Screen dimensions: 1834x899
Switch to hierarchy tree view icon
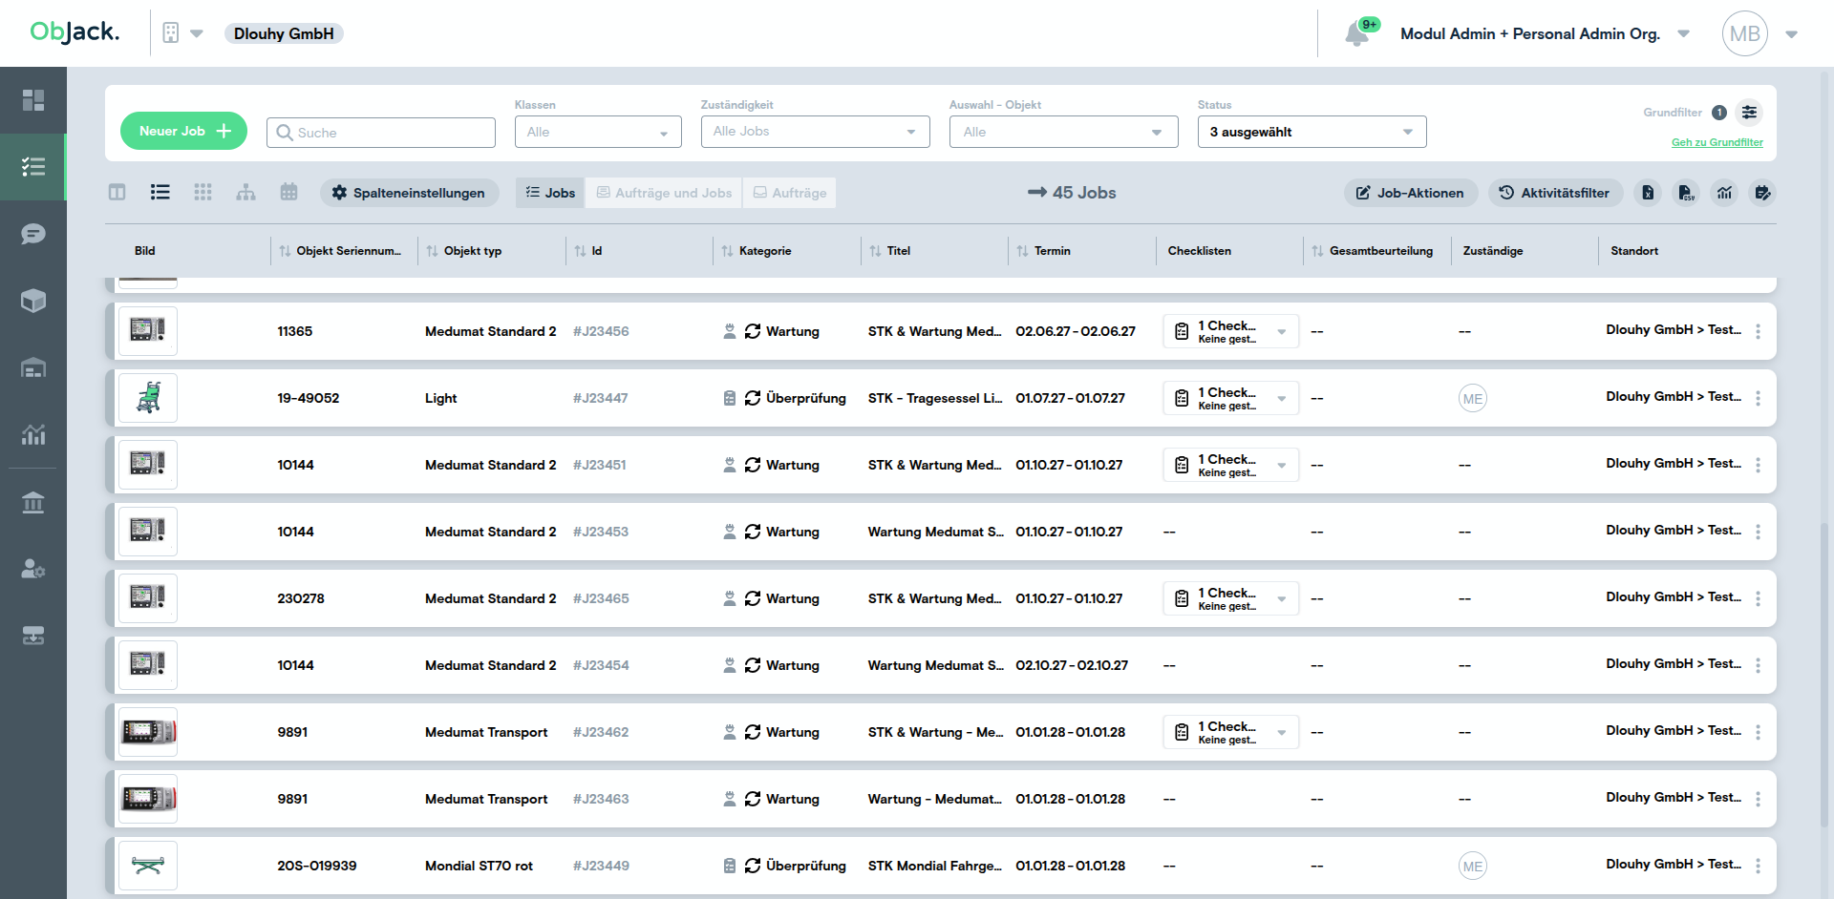(245, 193)
